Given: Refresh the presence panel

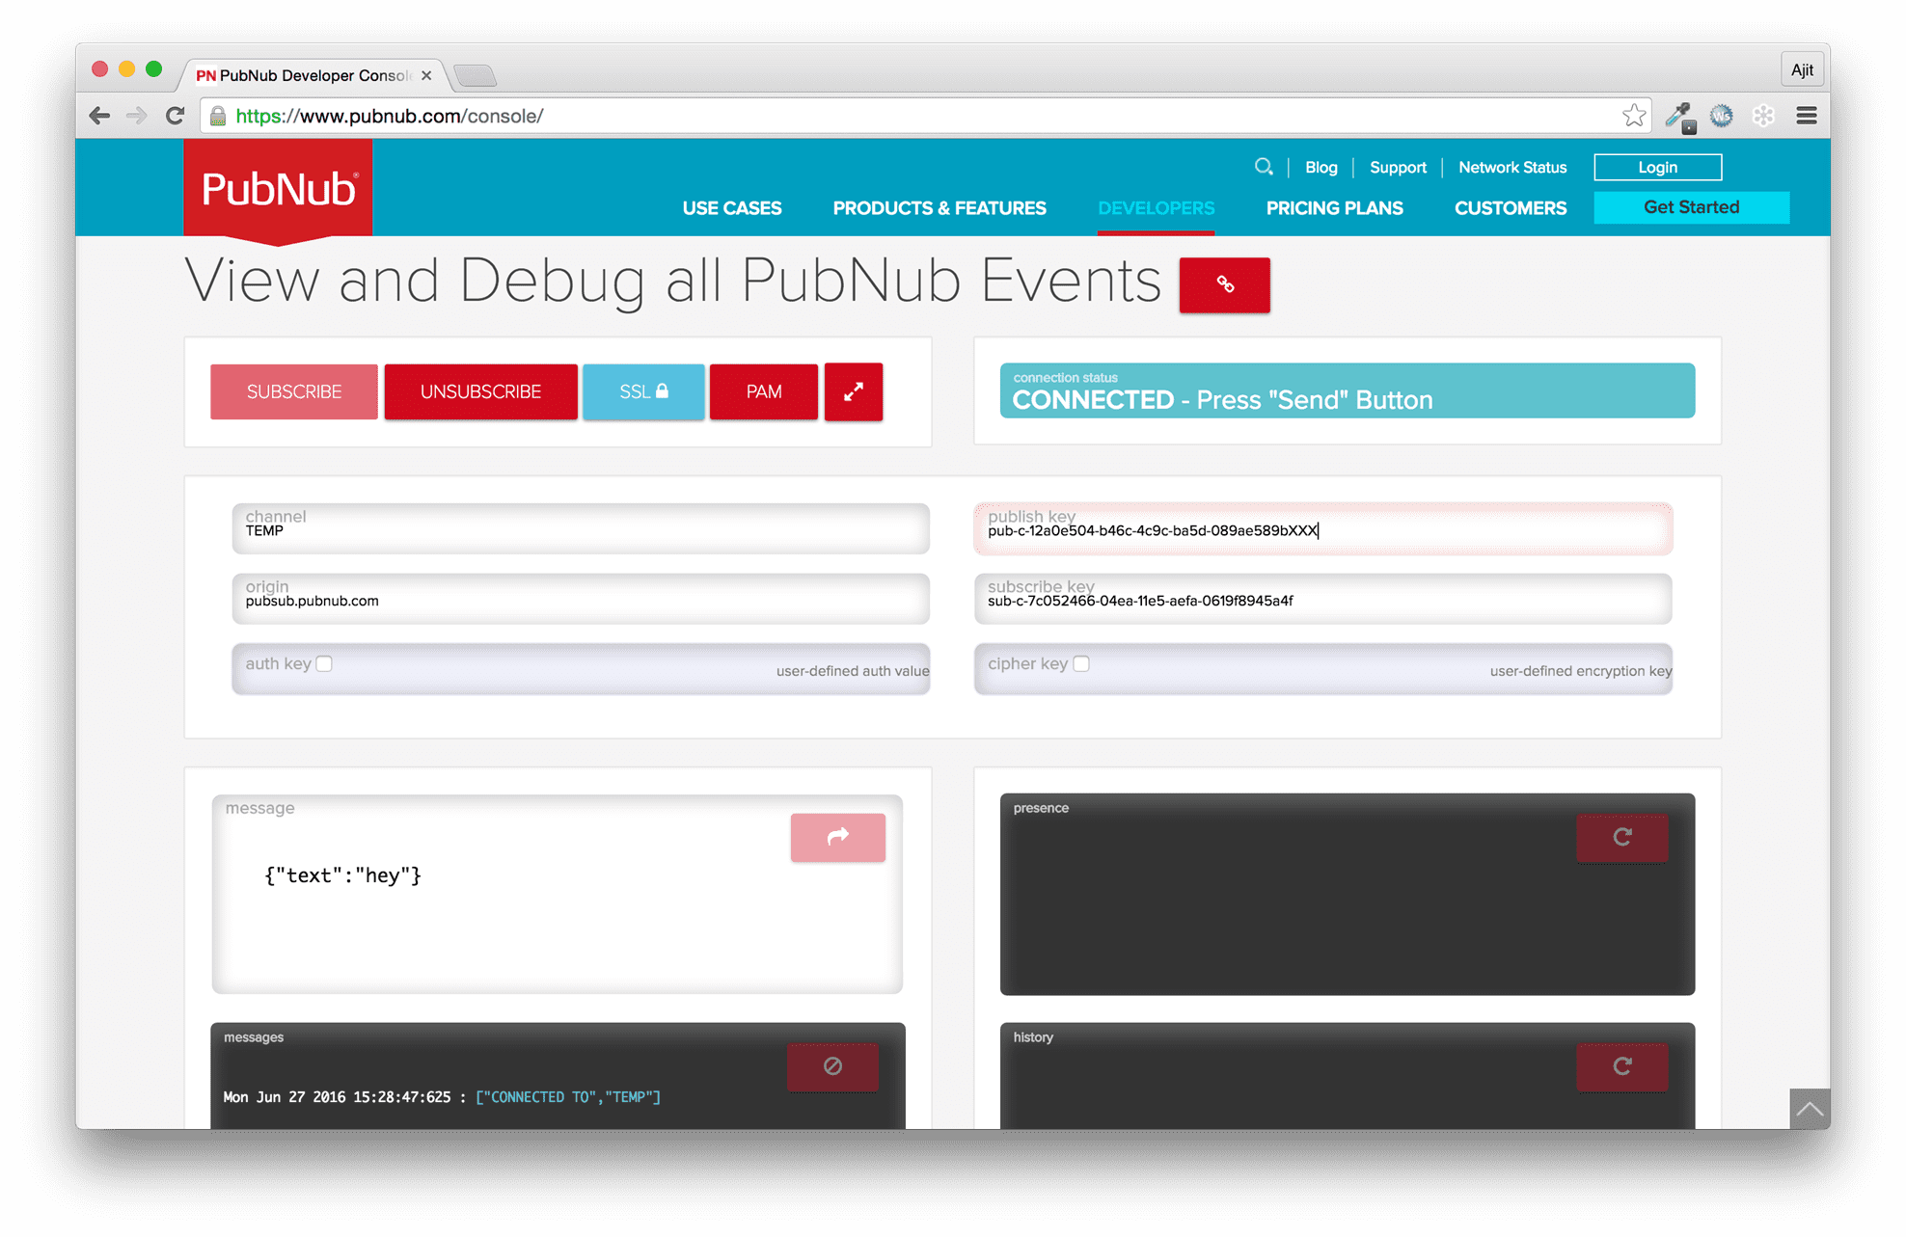Looking at the screenshot, I should pyautogui.click(x=1622, y=837).
